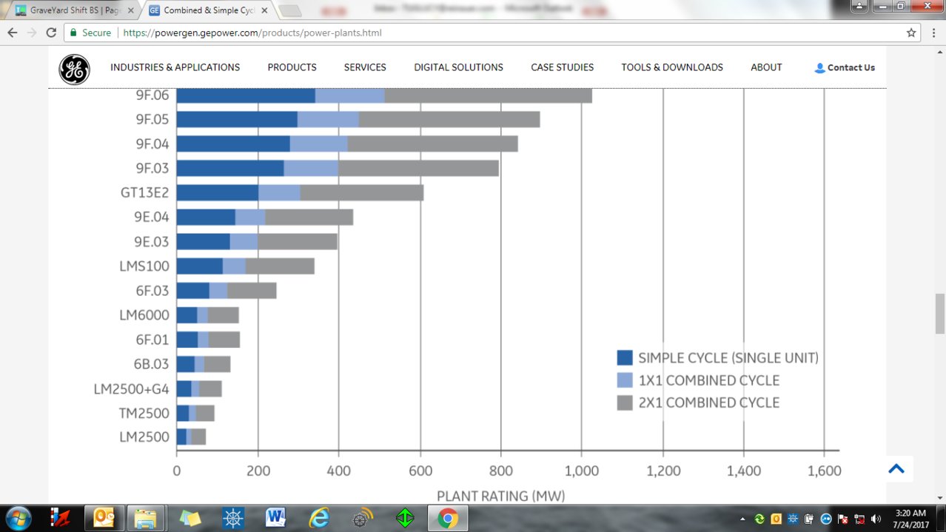Open the Products menu
This screenshot has height=532, width=946.
292,67
